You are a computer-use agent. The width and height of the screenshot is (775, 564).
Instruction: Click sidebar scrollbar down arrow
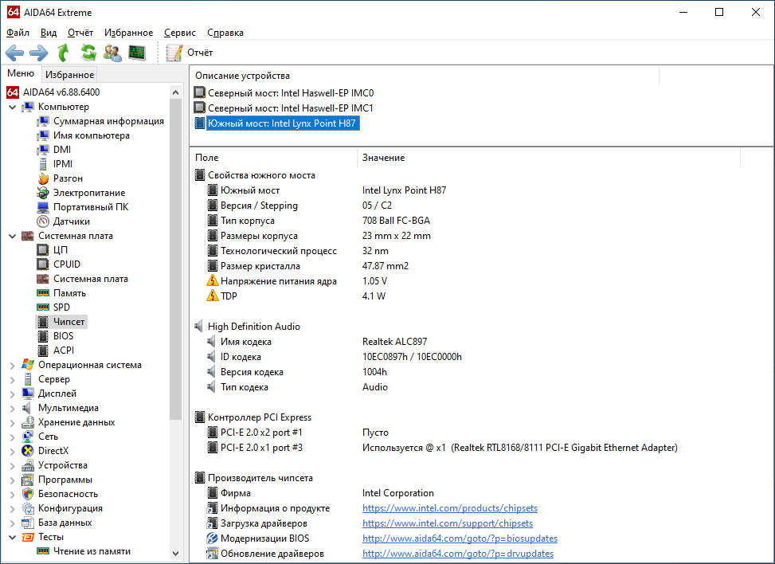tap(175, 554)
